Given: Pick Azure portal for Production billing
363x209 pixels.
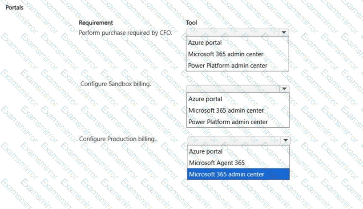Looking at the screenshot, I should tap(238, 151).
